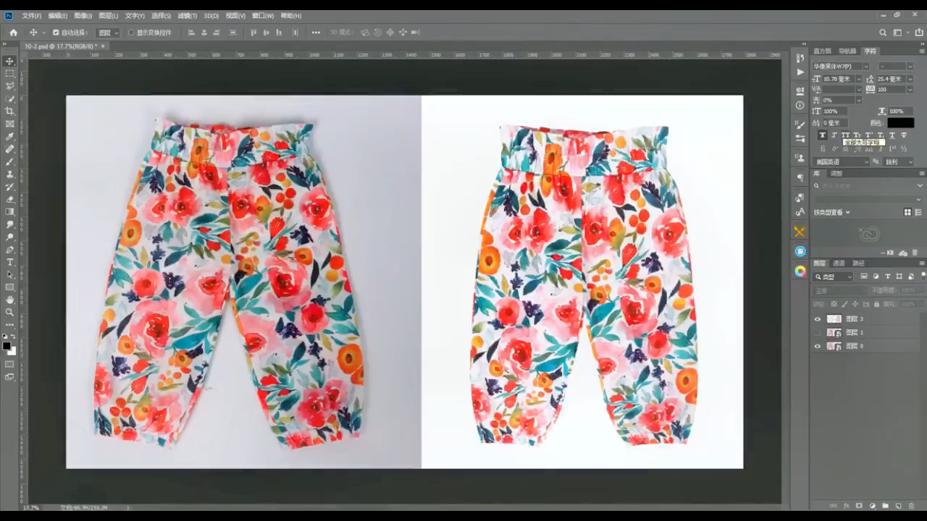Screen dimensions: 927x521
Task: Click the Play actions panel icon
Action: tap(800, 72)
